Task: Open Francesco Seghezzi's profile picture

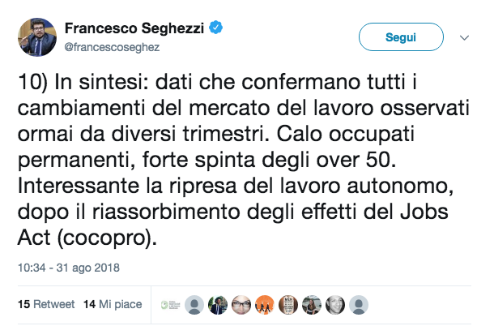Action: pyautogui.click(x=37, y=37)
